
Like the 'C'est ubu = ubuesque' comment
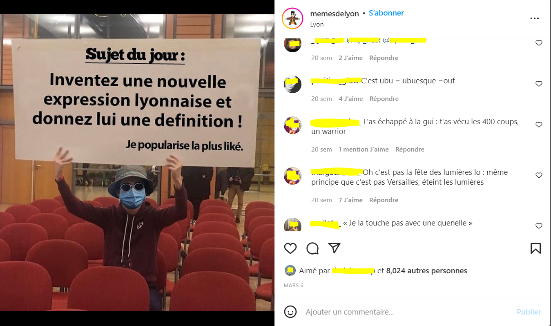pos(539,84)
